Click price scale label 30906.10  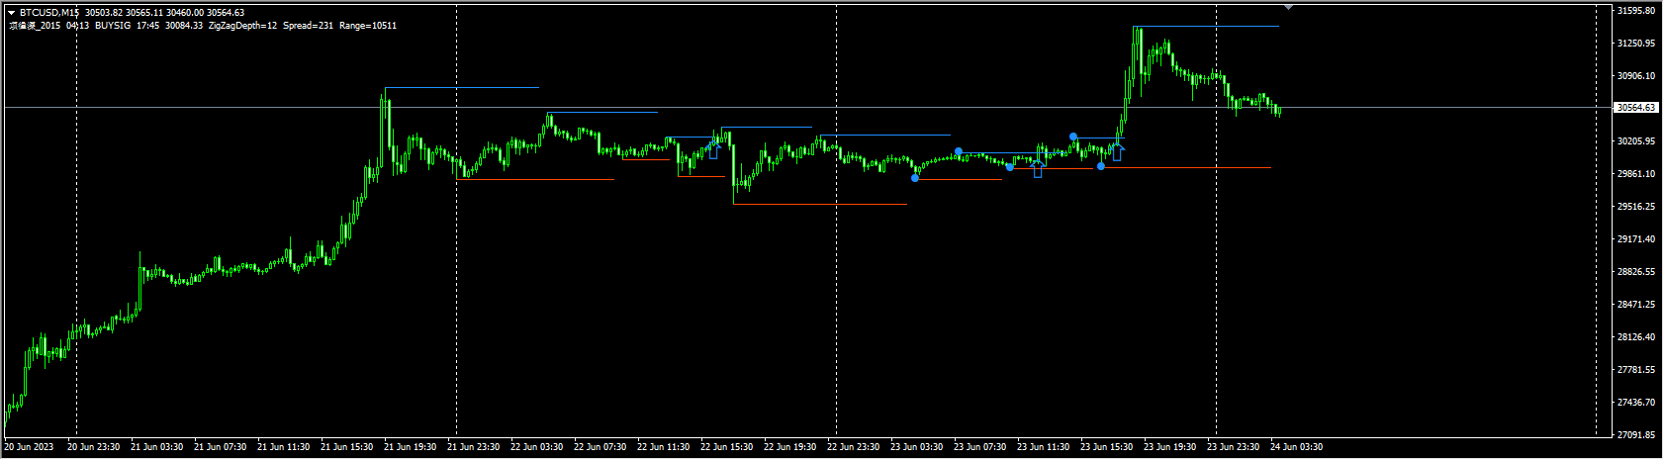pyautogui.click(x=1635, y=76)
